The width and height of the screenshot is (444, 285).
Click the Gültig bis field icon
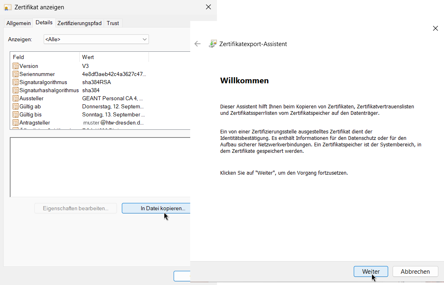(x=16, y=114)
